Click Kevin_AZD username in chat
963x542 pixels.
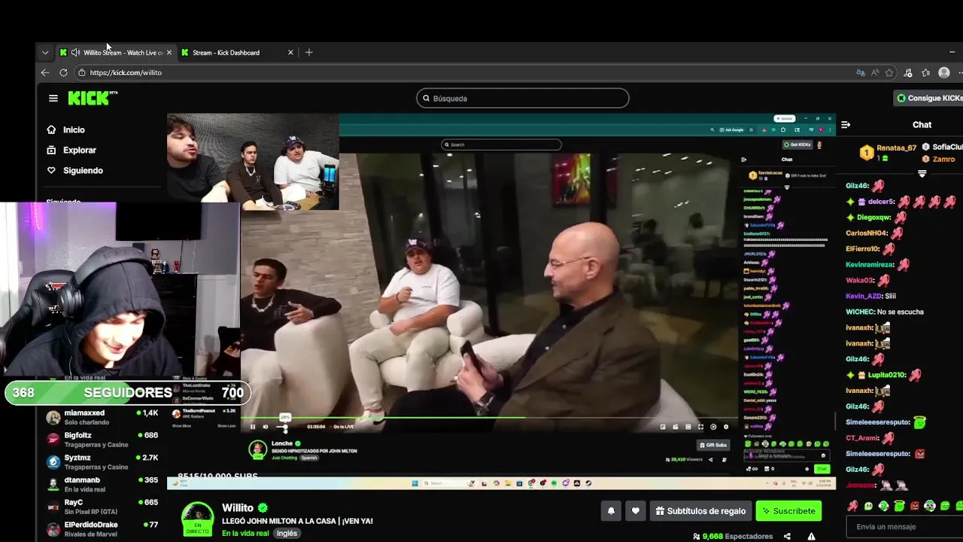pos(864,296)
